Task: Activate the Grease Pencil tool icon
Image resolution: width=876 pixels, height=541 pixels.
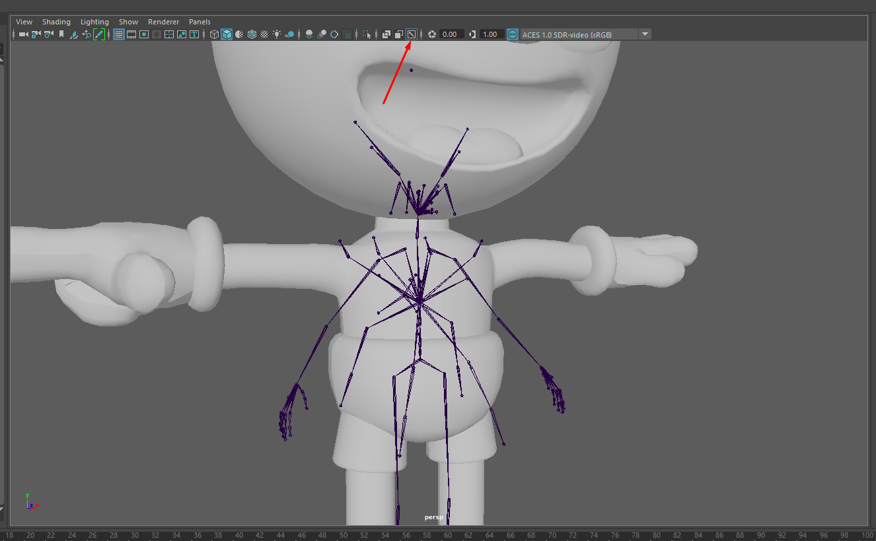Action: [x=99, y=34]
